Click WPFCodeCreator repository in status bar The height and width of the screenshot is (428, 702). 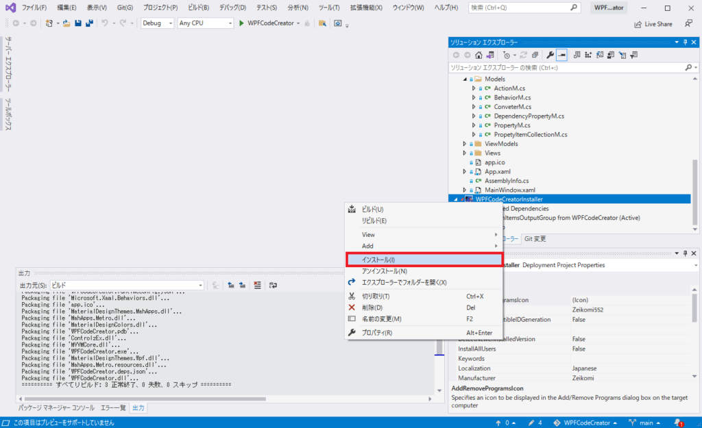[585, 423]
